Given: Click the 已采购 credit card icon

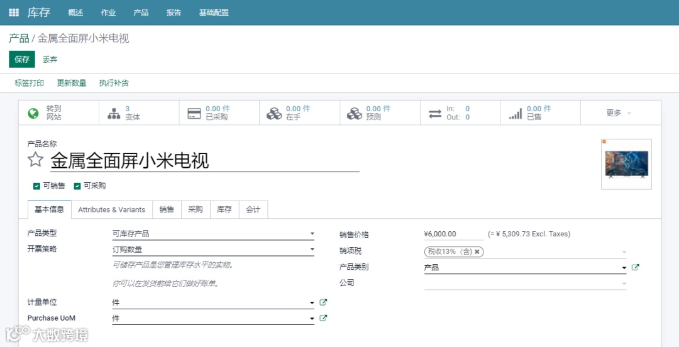Looking at the screenshot, I should 194,114.
